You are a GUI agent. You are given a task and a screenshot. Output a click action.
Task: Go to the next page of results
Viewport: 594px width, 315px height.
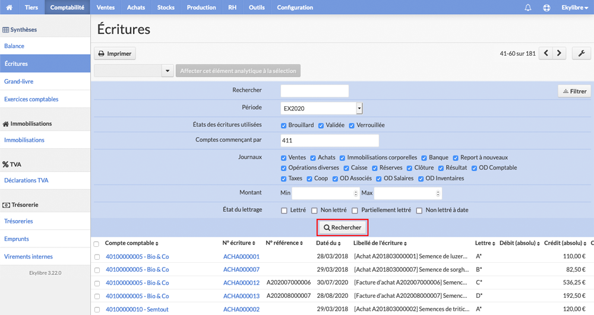coord(559,53)
